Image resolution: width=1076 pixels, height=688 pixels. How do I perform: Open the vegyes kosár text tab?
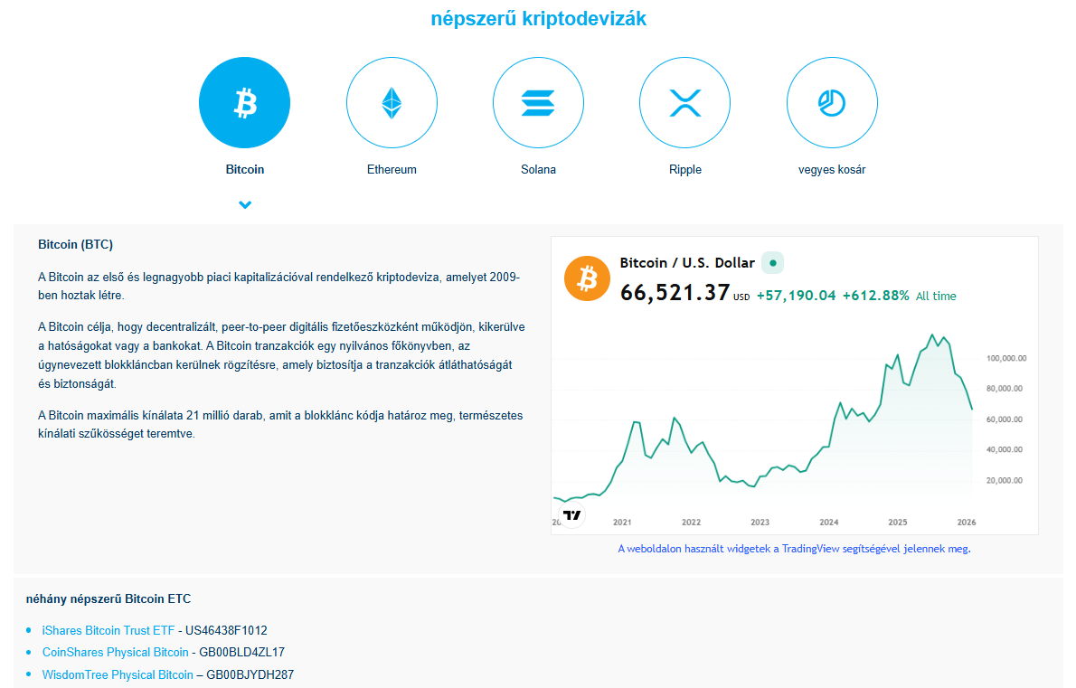click(831, 170)
